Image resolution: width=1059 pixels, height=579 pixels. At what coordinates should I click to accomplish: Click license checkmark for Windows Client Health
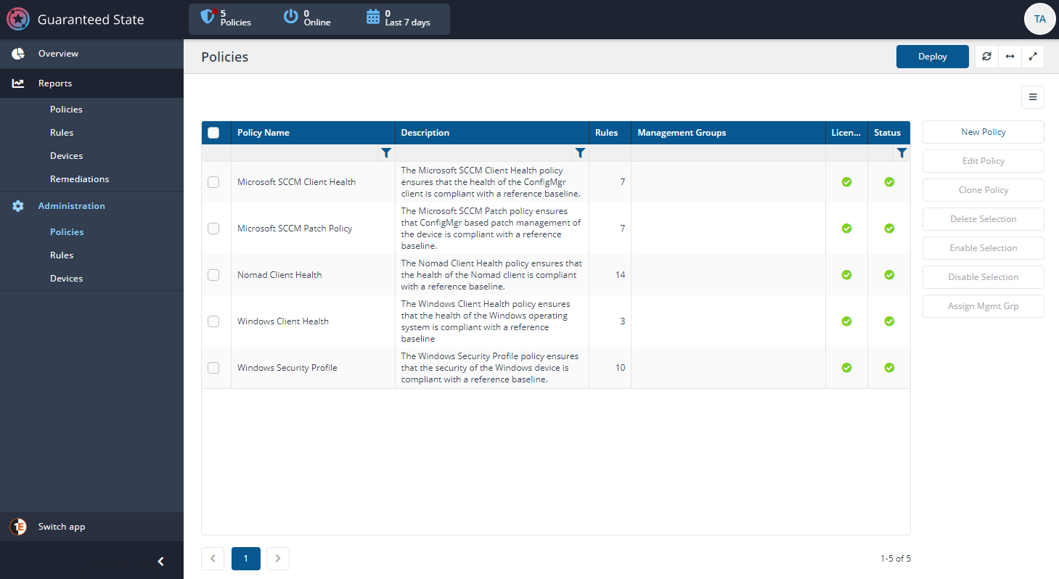[x=846, y=321]
